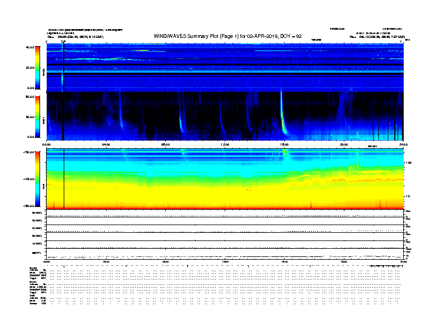This screenshot has width=435, height=336.
Task: Click the radio burst near 09:00 in RAD1
Action: point(181,119)
